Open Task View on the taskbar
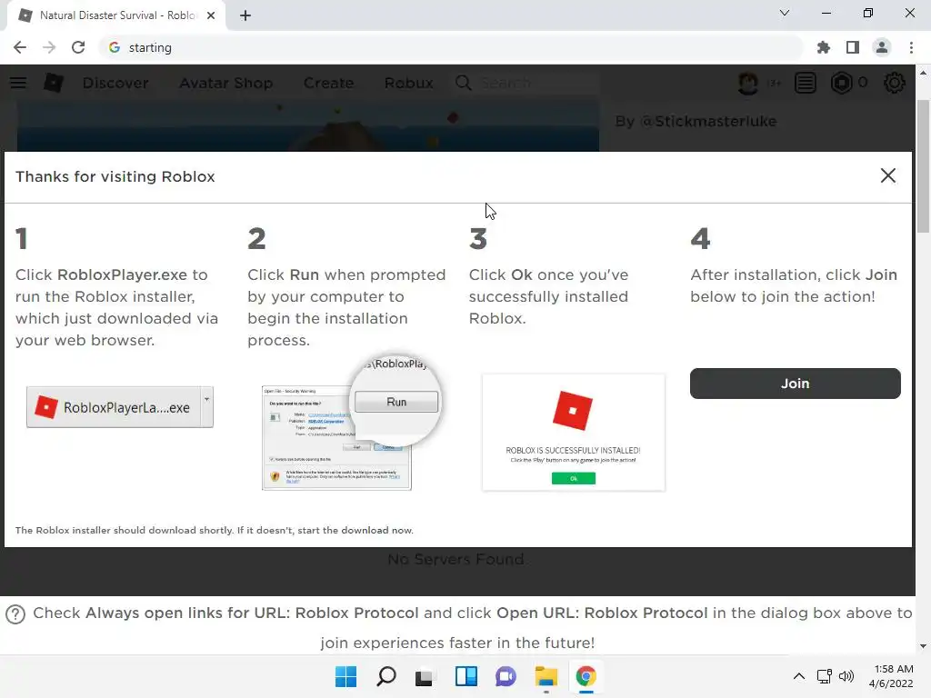Viewport: 931px width, 698px height. click(424, 676)
